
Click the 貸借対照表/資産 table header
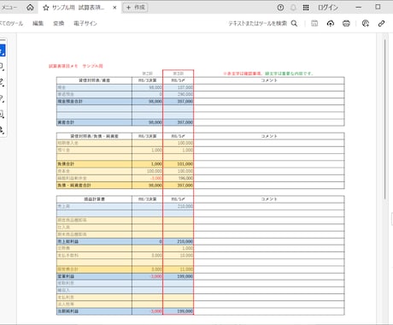pyautogui.click(x=94, y=80)
